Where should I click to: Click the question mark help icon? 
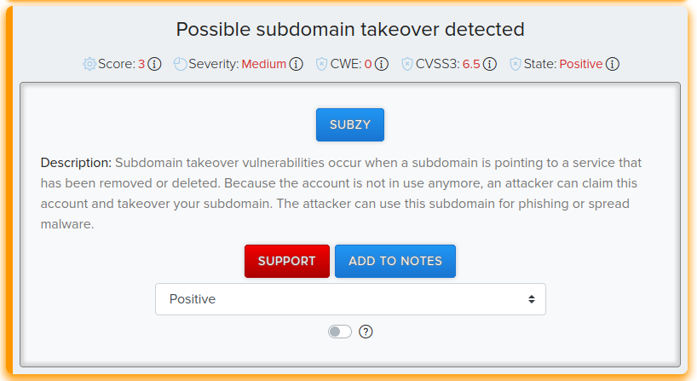click(x=366, y=332)
